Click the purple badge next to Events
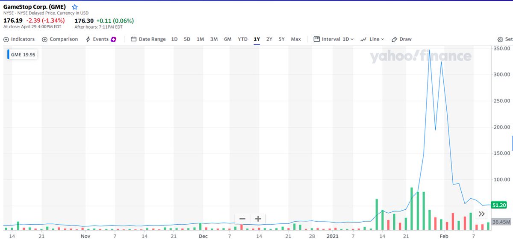Image resolution: width=513 pixels, height=246 pixels. point(114,39)
